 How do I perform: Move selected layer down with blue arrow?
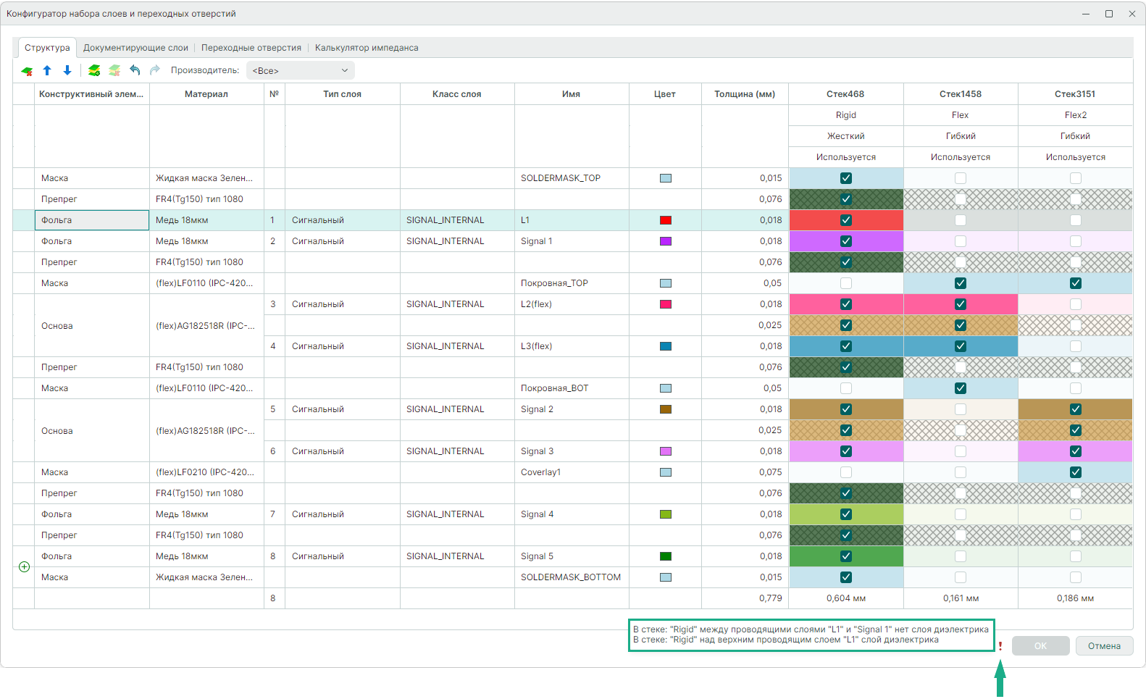(67, 70)
